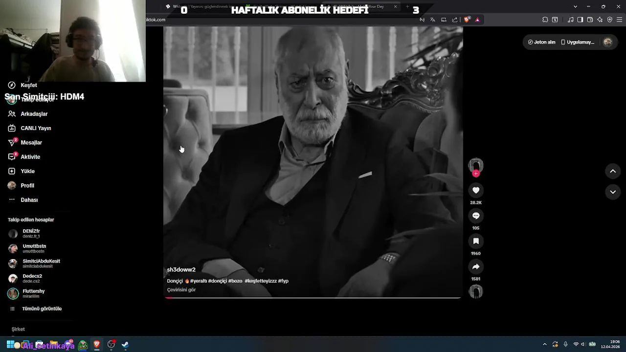Like the video with the heart icon

(x=476, y=190)
